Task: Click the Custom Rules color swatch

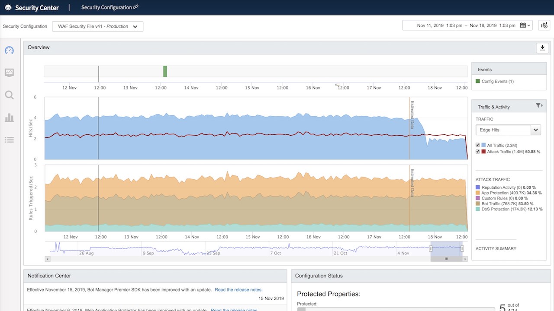Action: pos(478,198)
